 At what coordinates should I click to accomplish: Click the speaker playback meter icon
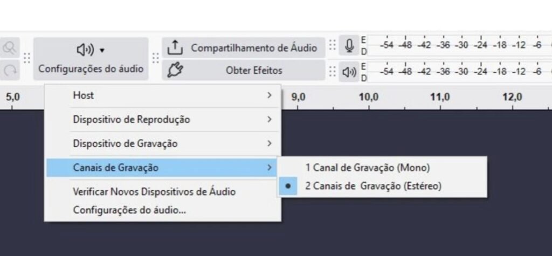(349, 71)
